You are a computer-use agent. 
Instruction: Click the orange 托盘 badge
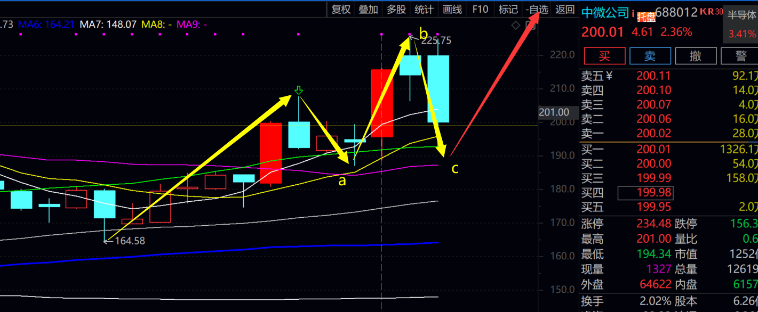click(645, 15)
